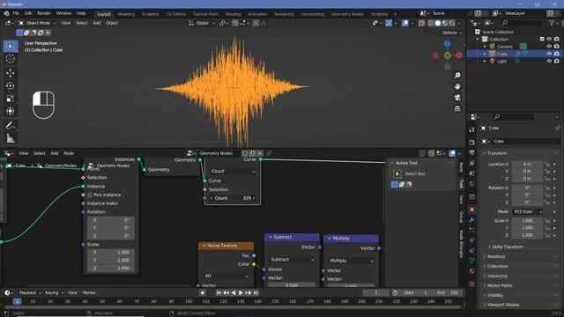
Task: Expand the Delta Transform panel
Action: pyautogui.click(x=508, y=247)
